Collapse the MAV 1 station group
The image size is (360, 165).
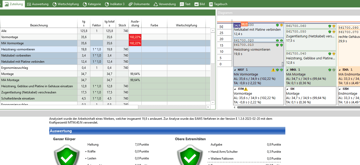coord(235,70)
